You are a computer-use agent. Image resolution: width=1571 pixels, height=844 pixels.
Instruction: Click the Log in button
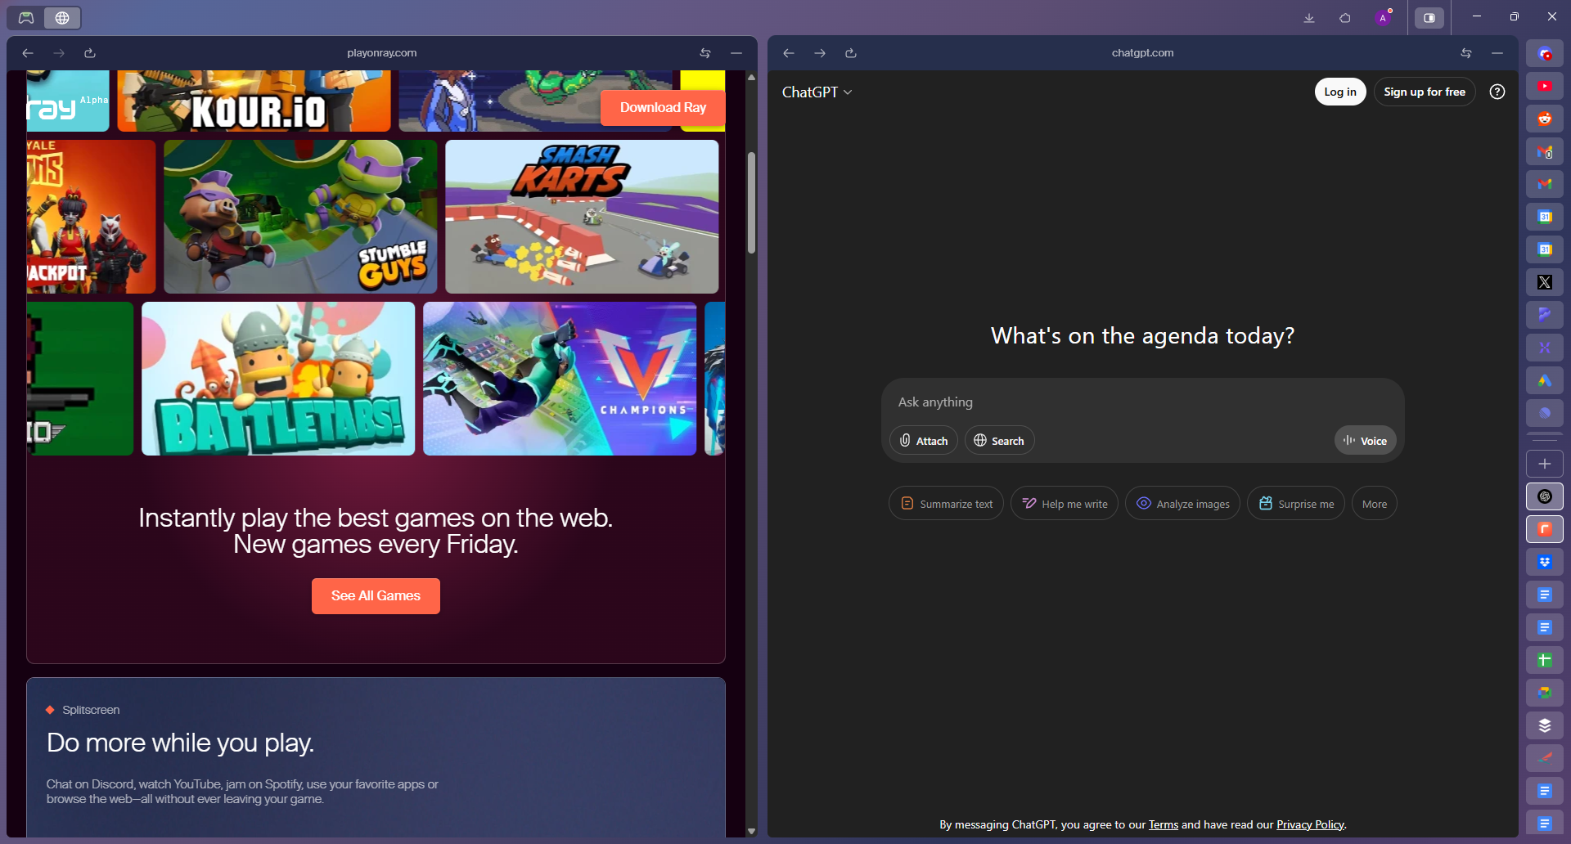coord(1340,92)
